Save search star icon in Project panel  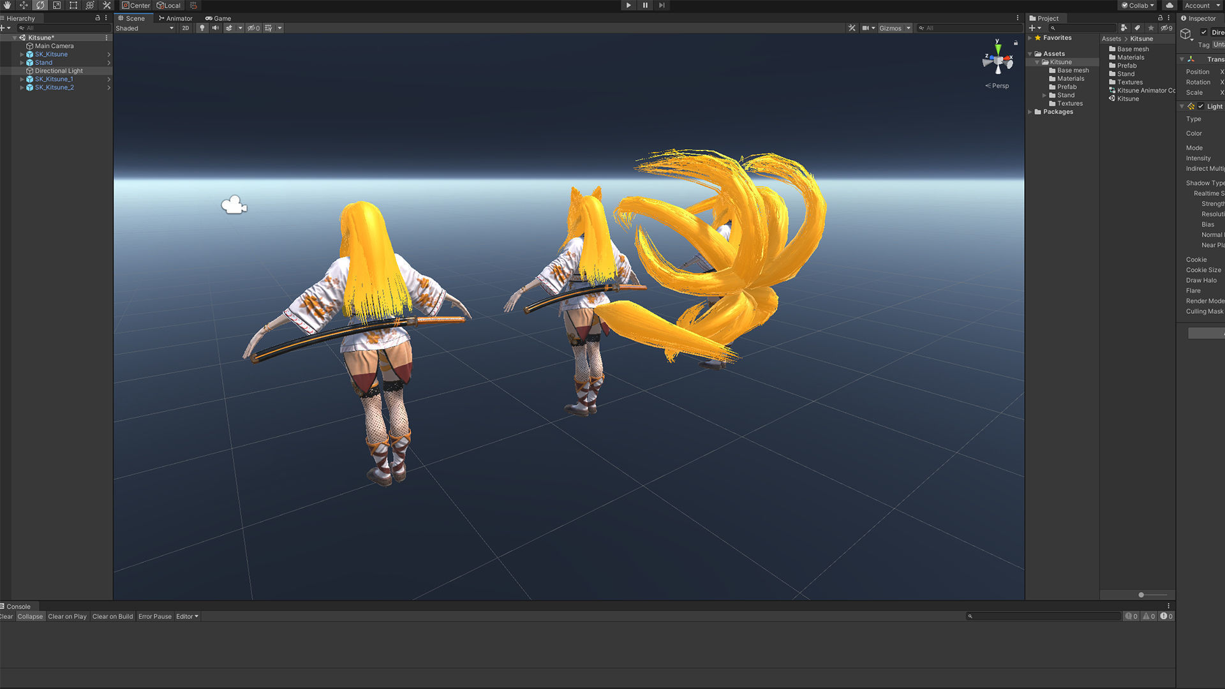1151,28
